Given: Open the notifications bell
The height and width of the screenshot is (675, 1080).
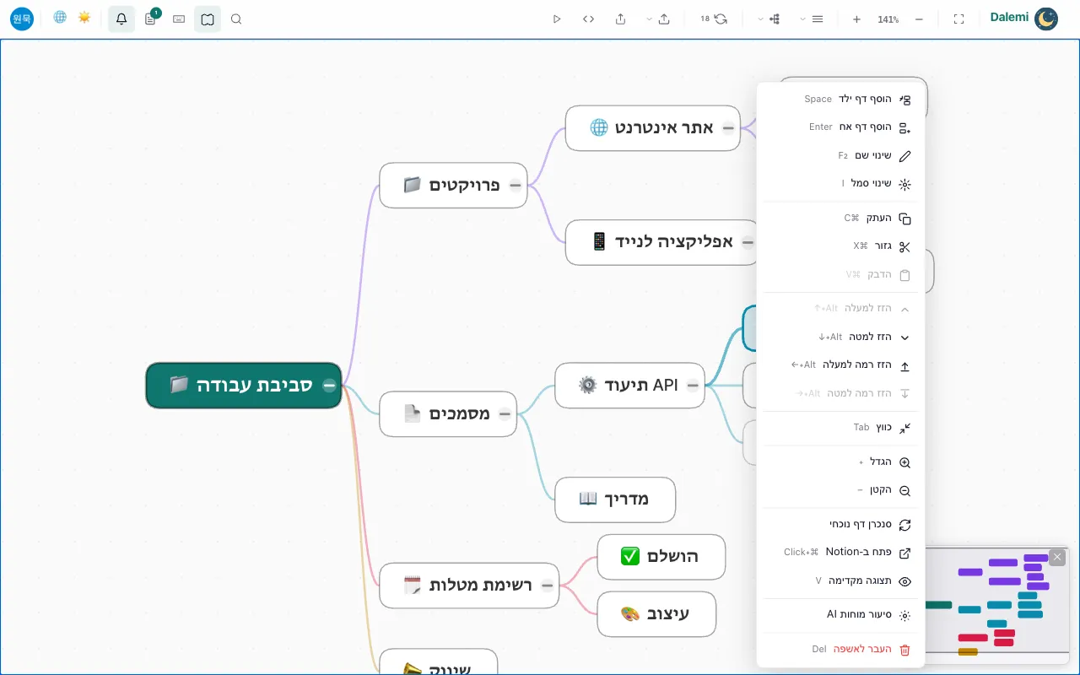Looking at the screenshot, I should [121, 19].
